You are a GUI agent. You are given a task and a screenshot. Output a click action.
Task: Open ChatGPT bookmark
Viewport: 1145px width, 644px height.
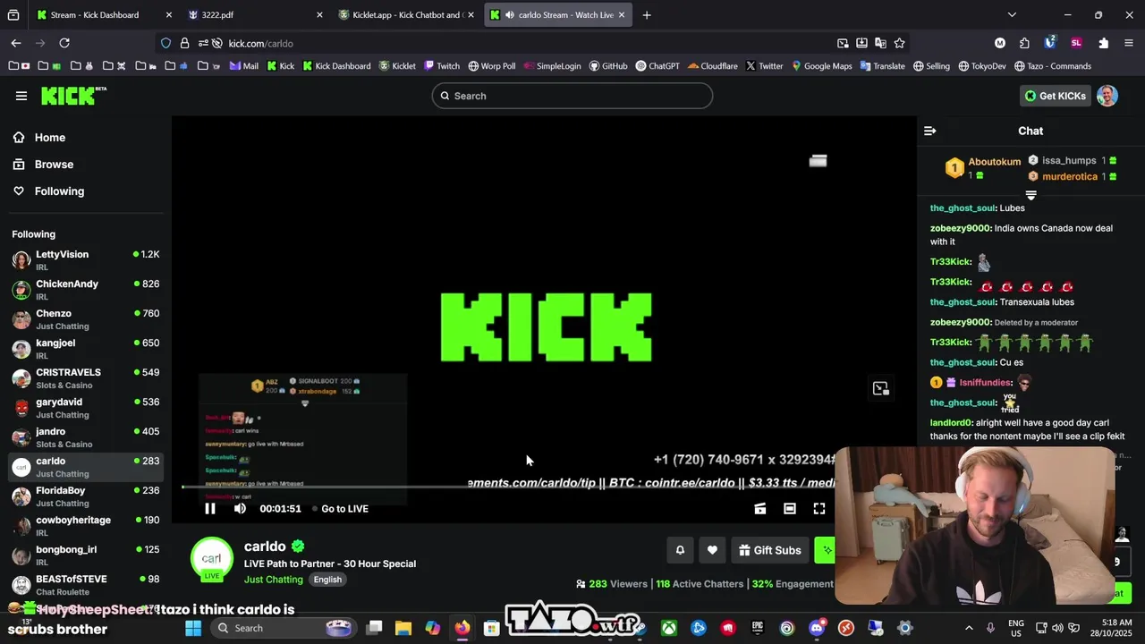coord(657,66)
